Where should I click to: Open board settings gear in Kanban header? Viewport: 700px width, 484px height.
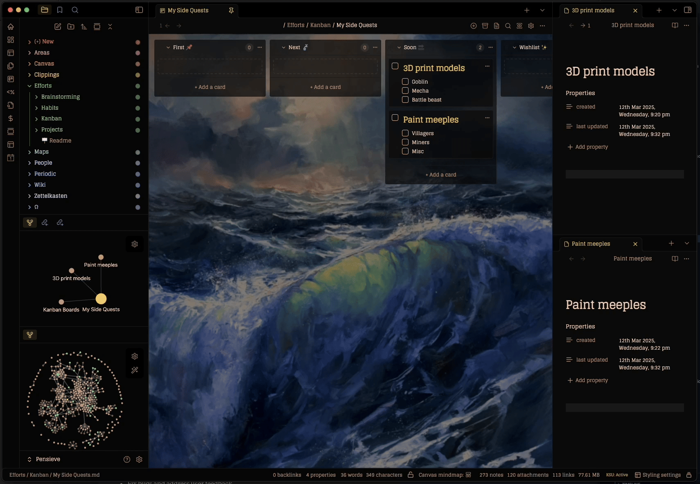531,25
